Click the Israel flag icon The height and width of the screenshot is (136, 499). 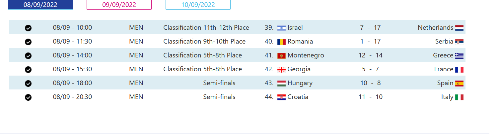[281, 28]
